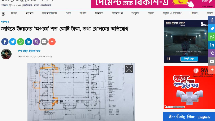
Task: Click the gray email share icon under headline
Action: [44, 42]
